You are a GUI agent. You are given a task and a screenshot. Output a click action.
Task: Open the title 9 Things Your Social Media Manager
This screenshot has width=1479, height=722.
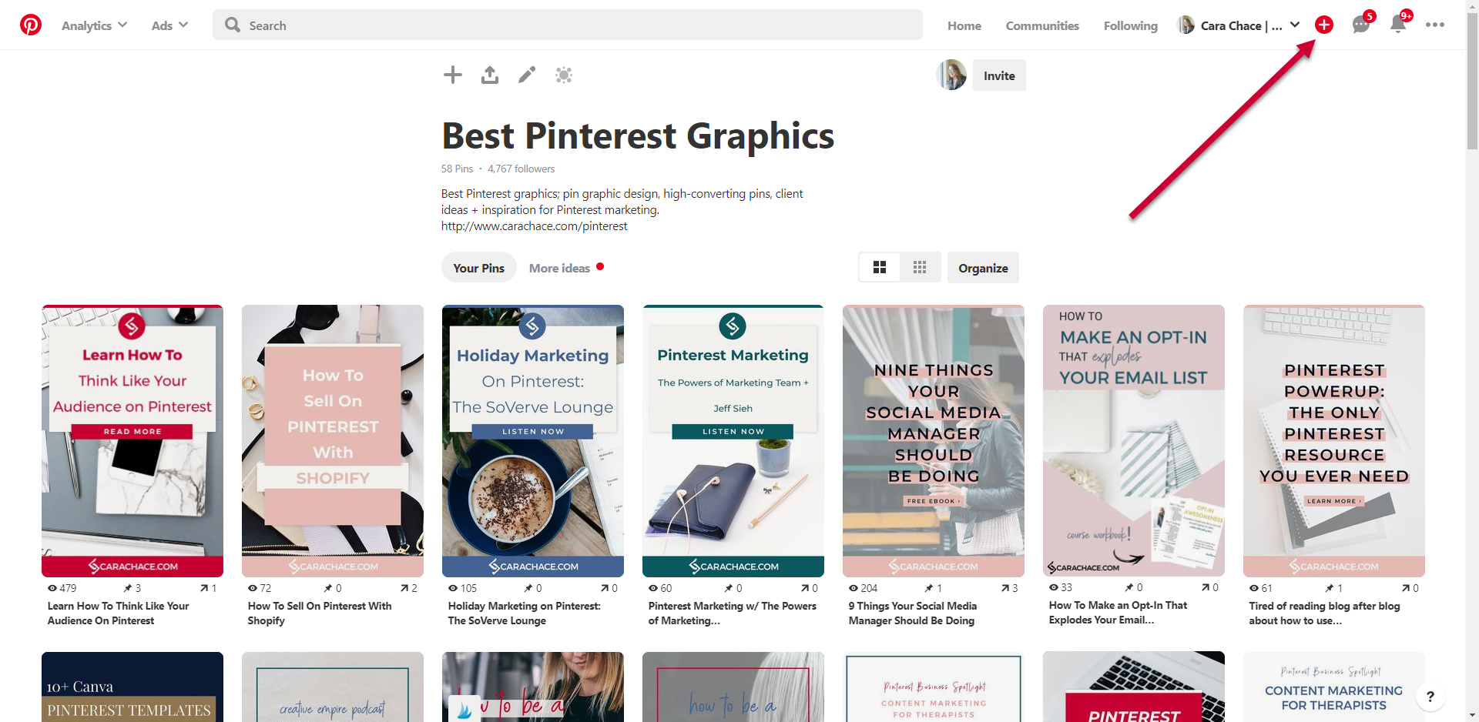pyautogui.click(x=913, y=613)
